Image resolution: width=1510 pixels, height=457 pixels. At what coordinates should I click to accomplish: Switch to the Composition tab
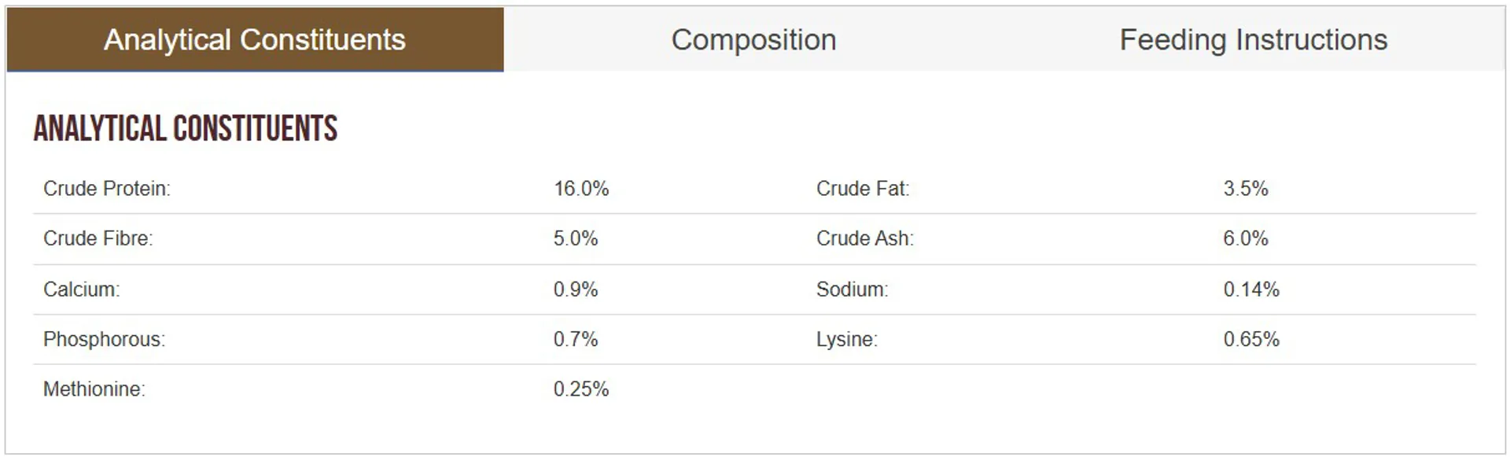click(753, 40)
